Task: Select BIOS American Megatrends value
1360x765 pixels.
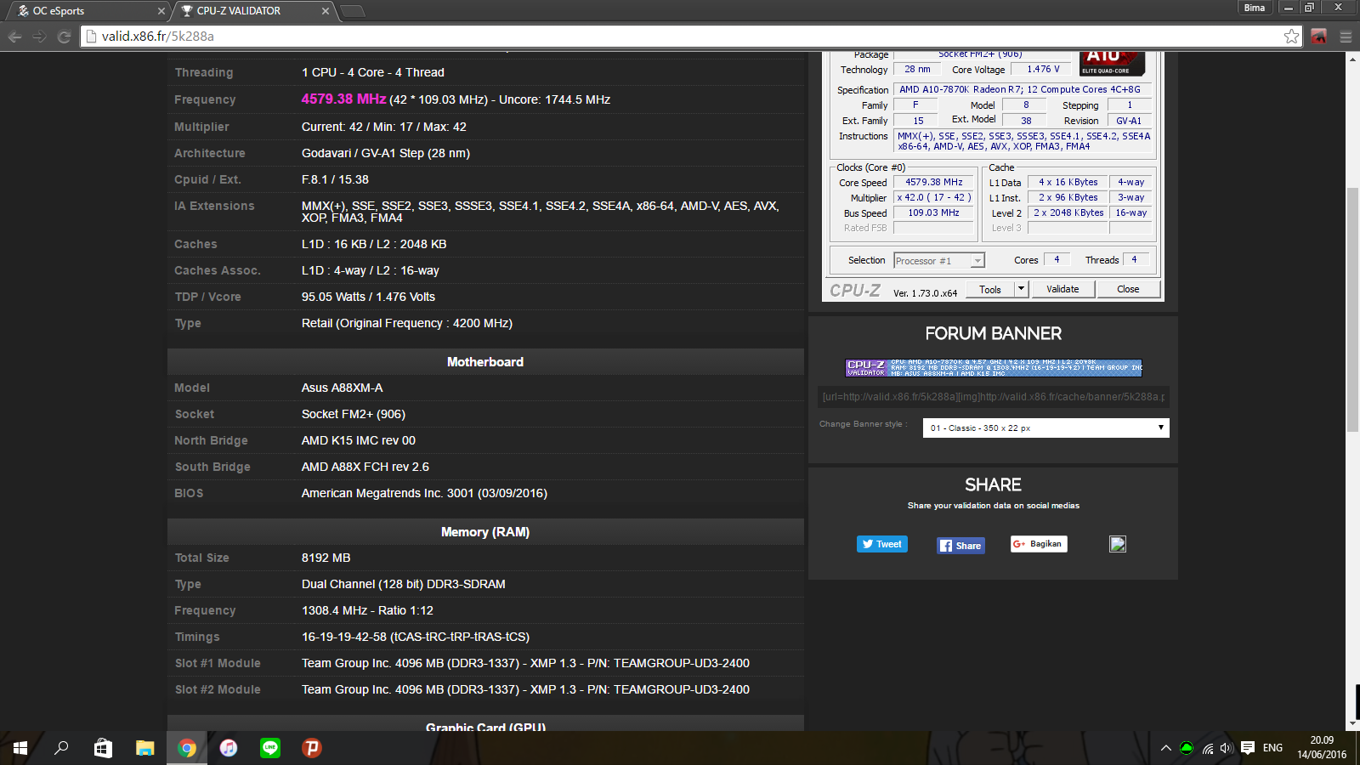Action: click(x=424, y=493)
